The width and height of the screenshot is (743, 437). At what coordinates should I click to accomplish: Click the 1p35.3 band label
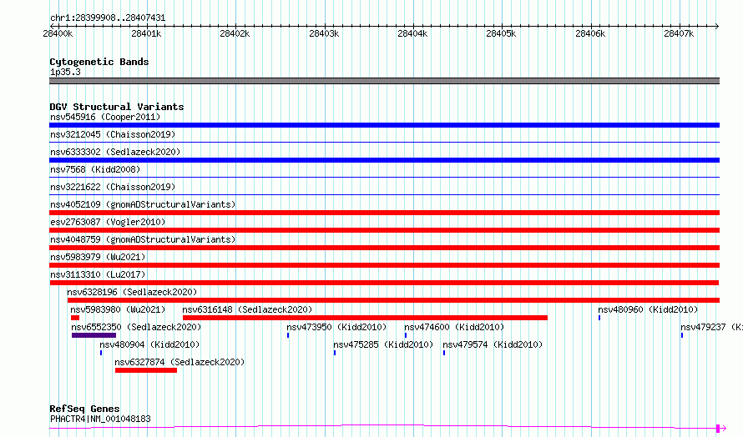pyautogui.click(x=65, y=72)
